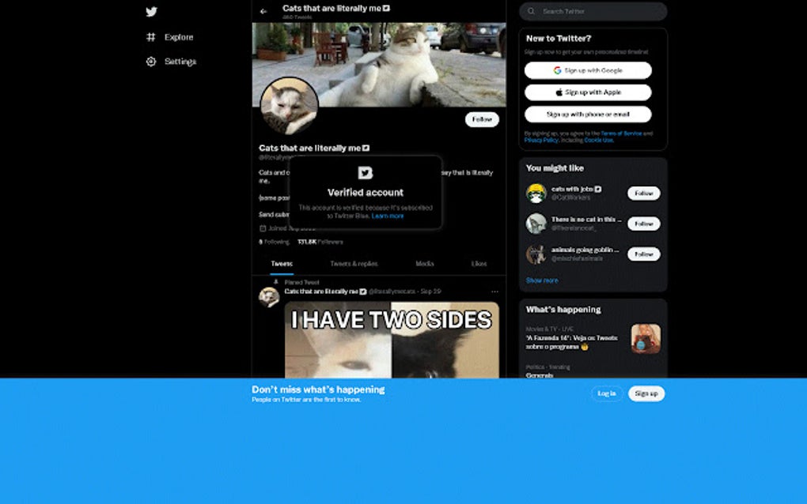Click the search magnifier icon
This screenshot has width=807, height=504.
531,11
